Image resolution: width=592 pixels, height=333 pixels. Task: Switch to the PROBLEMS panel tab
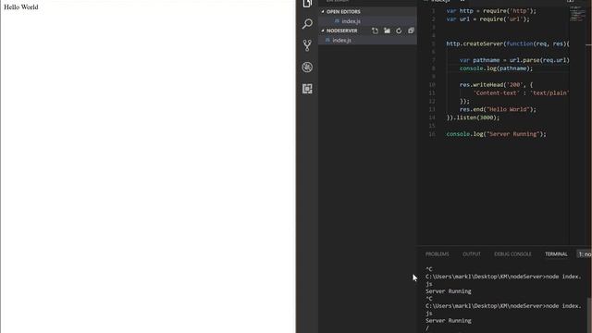(x=438, y=254)
